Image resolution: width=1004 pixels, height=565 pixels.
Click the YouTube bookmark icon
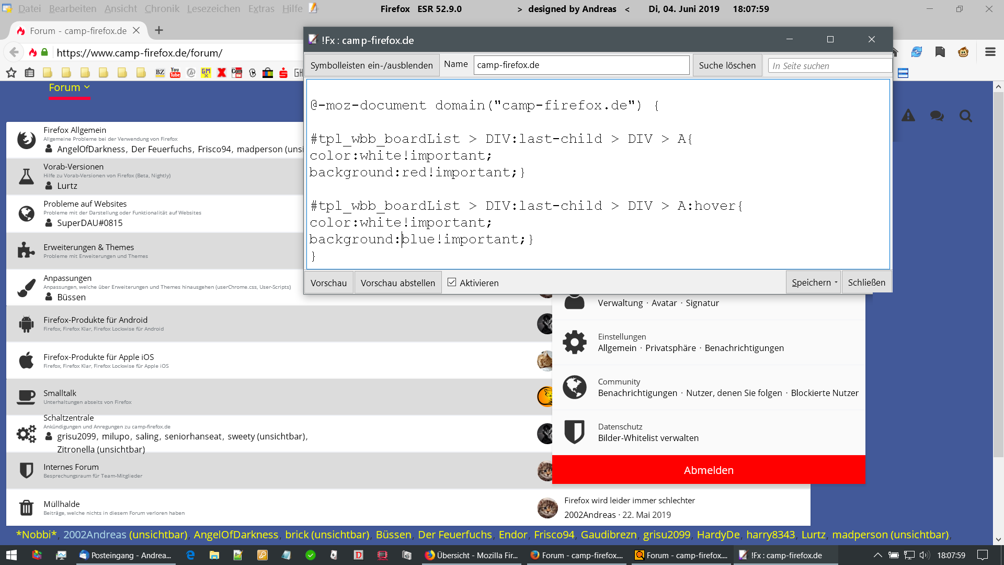pyautogui.click(x=175, y=73)
